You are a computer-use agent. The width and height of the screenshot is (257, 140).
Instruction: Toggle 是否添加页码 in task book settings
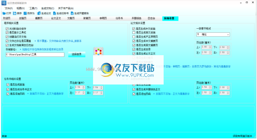click(x=8, y=94)
